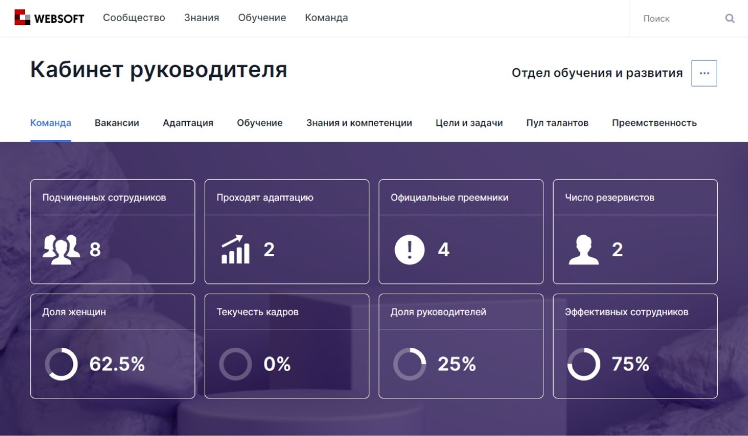This screenshot has height=436, width=748.
Task: Open the Сообщество menu
Action: [134, 18]
